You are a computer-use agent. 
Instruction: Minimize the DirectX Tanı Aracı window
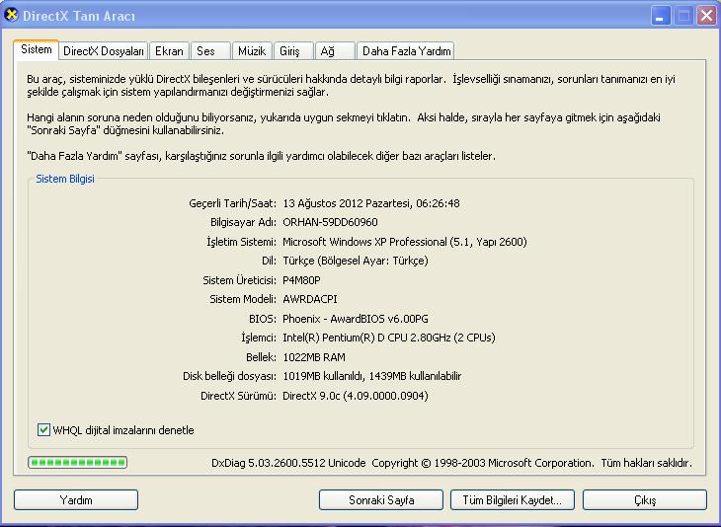point(661,16)
